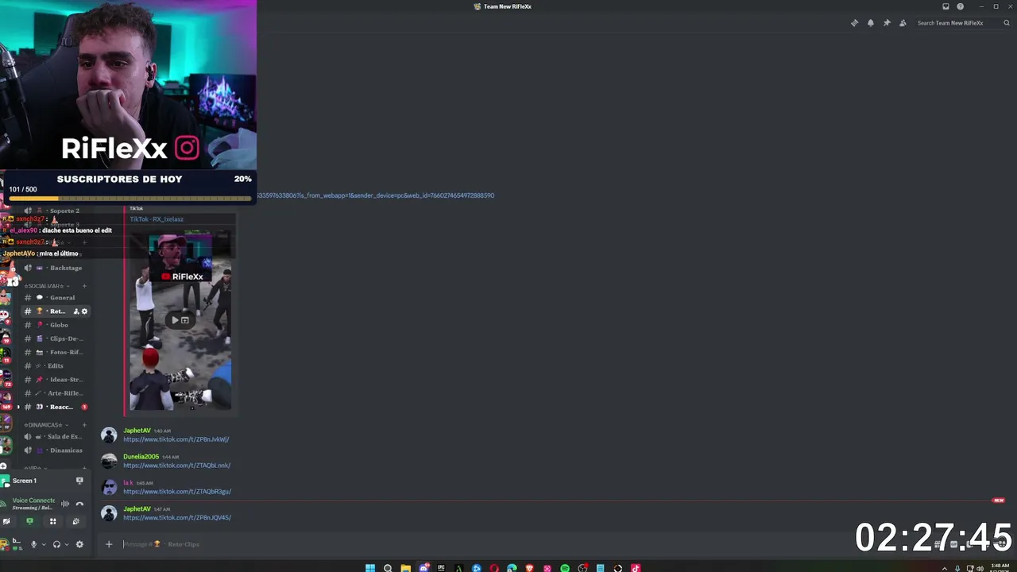Join the Sala de Es voice channel

[x=56, y=437]
